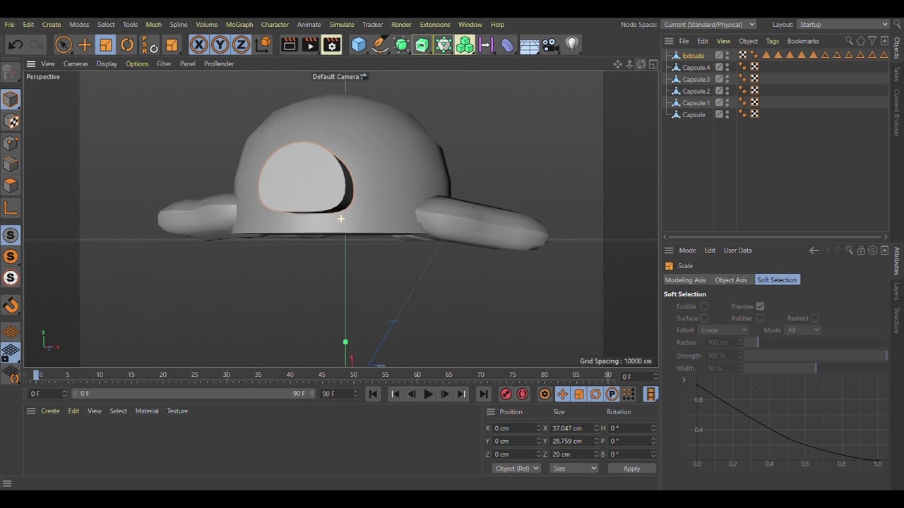
Task: Switch to the Object Axis tab
Action: (731, 280)
